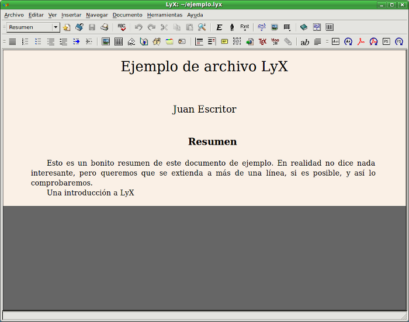Decrease depth with gray arrow icon

tap(89, 41)
